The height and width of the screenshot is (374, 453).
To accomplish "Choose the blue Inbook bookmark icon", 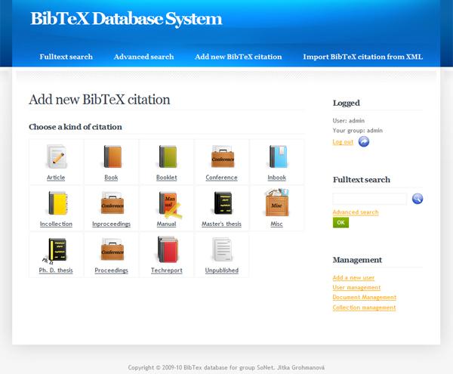I will pos(278,156).
